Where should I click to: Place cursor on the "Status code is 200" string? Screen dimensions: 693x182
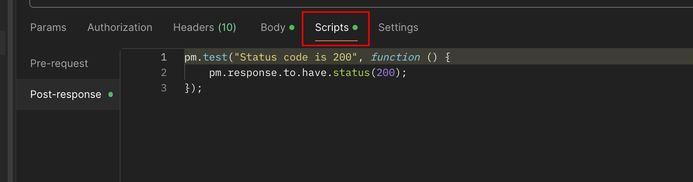(296, 57)
